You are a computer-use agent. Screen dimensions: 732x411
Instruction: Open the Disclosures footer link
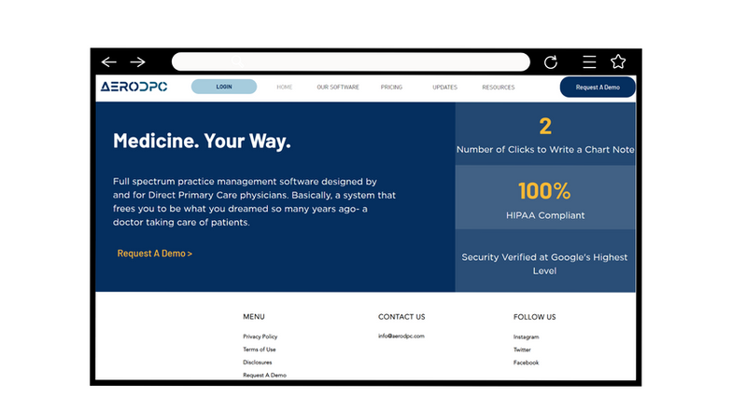coord(258,362)
